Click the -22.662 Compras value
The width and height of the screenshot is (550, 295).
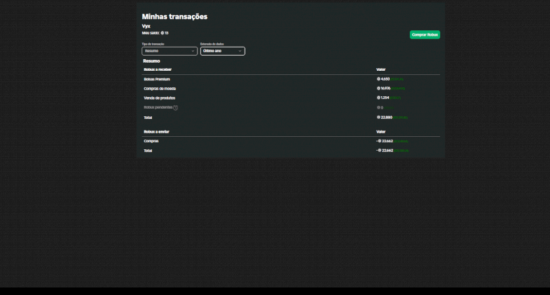pos(384,141)
